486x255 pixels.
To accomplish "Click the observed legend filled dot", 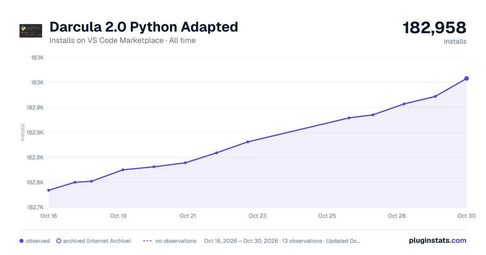I will pyautogui.click(x=21, y=241).
